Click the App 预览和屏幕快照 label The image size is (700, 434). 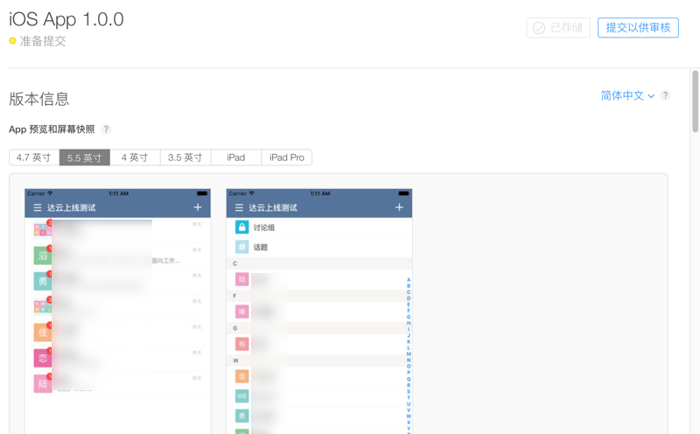[x=52, y=129]
